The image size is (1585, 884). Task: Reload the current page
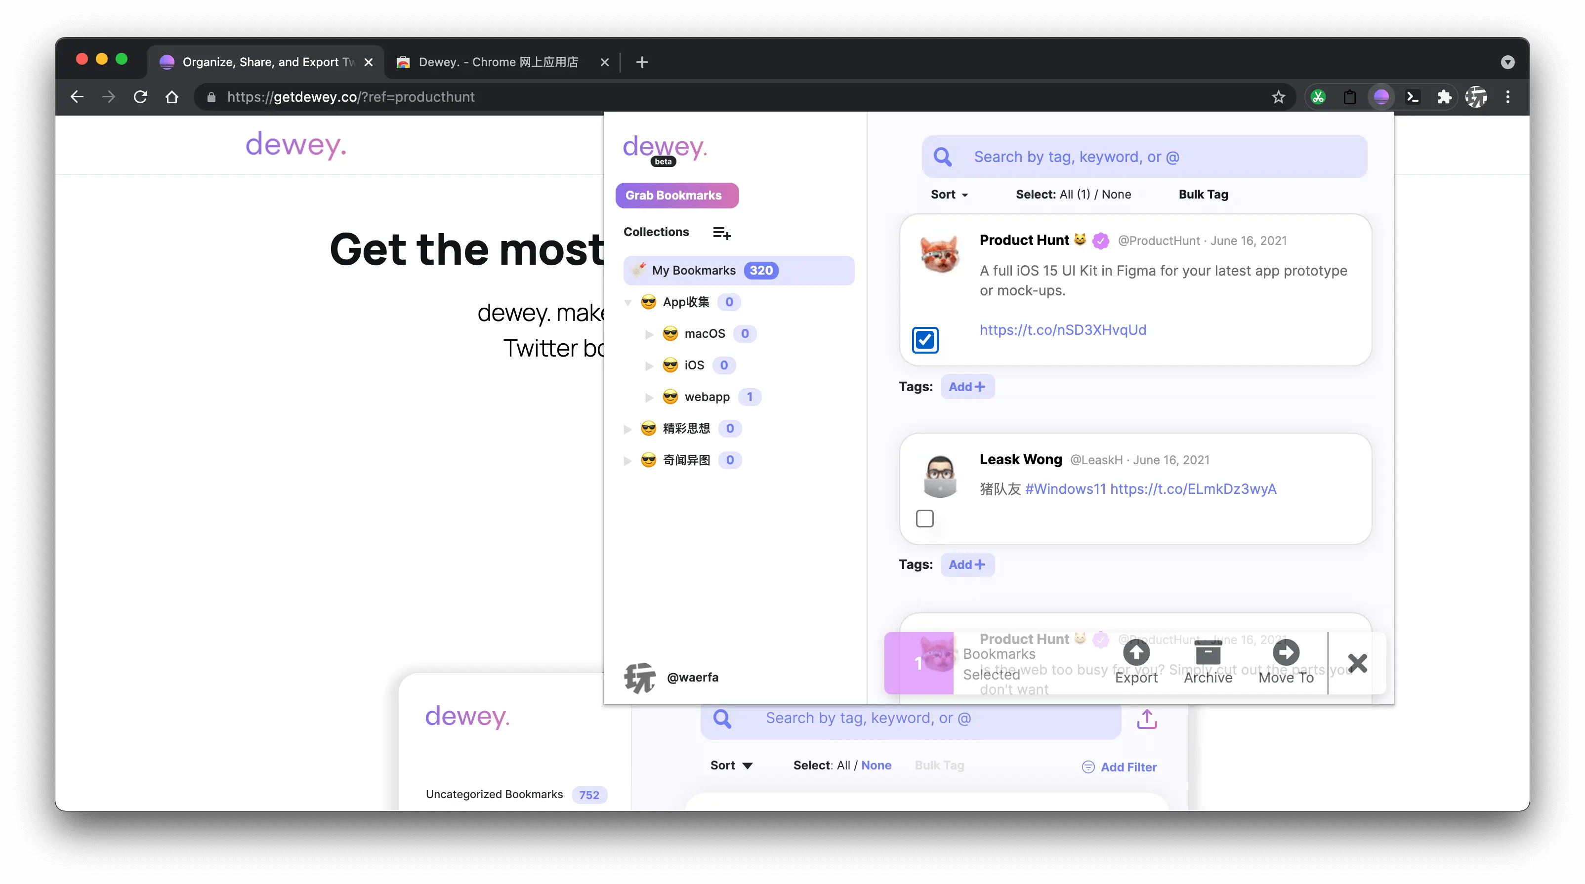140,97
